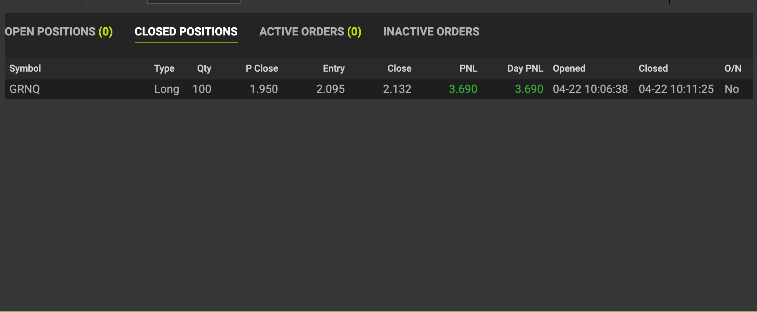Image resolution: width=757 pixels, height=312 pixels.
Task: Select the Closed Positions tab
Action: (186, 32)
